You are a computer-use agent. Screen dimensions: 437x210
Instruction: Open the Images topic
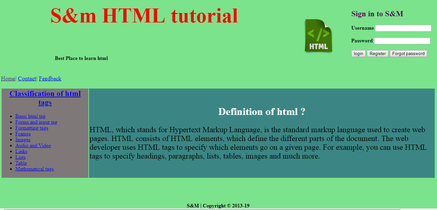click(22, 139)
